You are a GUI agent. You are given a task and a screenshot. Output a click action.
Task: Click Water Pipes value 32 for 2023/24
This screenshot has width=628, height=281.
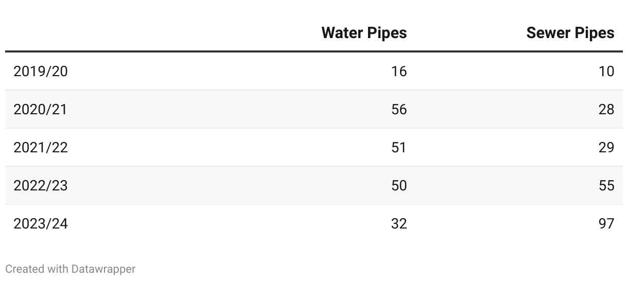399,223
